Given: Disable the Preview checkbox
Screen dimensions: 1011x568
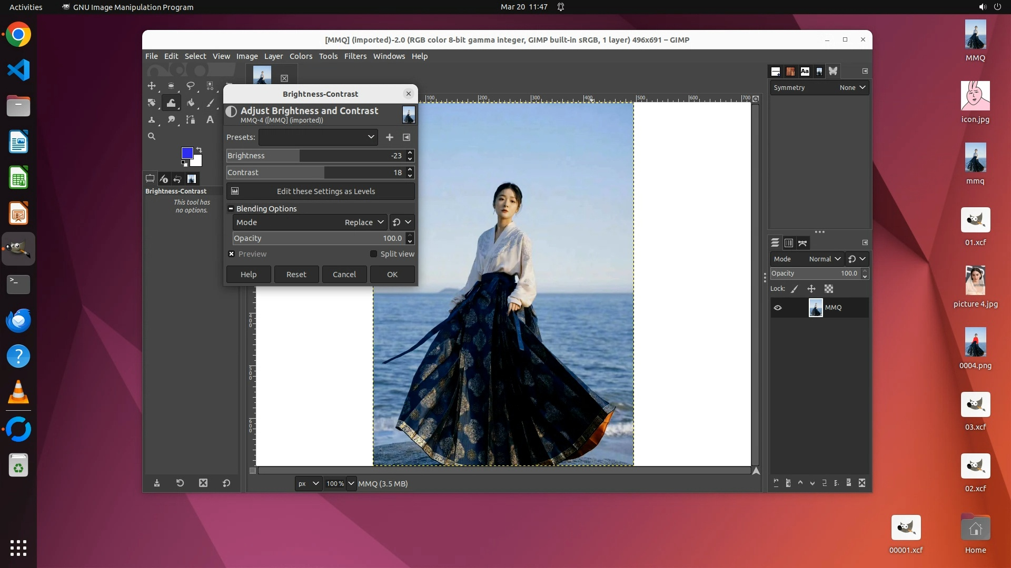Looking at the screenshot, I should tap(231, 254).
